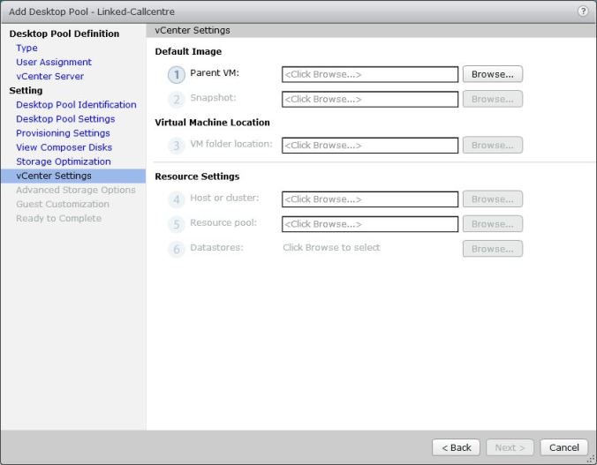
Task: Click the help question mark icon
Action: [583, 11]
